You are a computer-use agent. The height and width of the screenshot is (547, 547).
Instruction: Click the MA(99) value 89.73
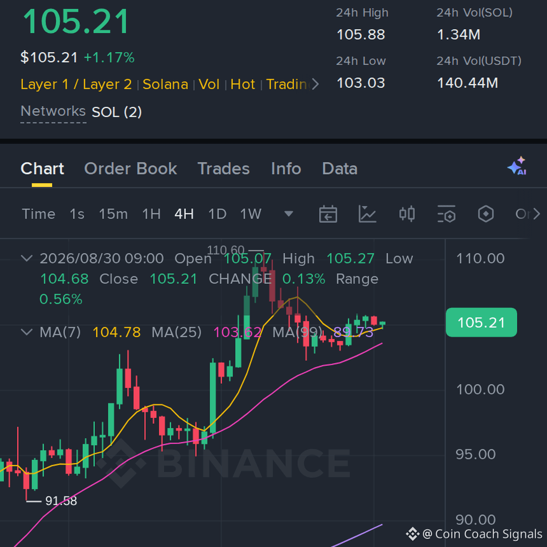pyautogui.click(x=353, y=332)
